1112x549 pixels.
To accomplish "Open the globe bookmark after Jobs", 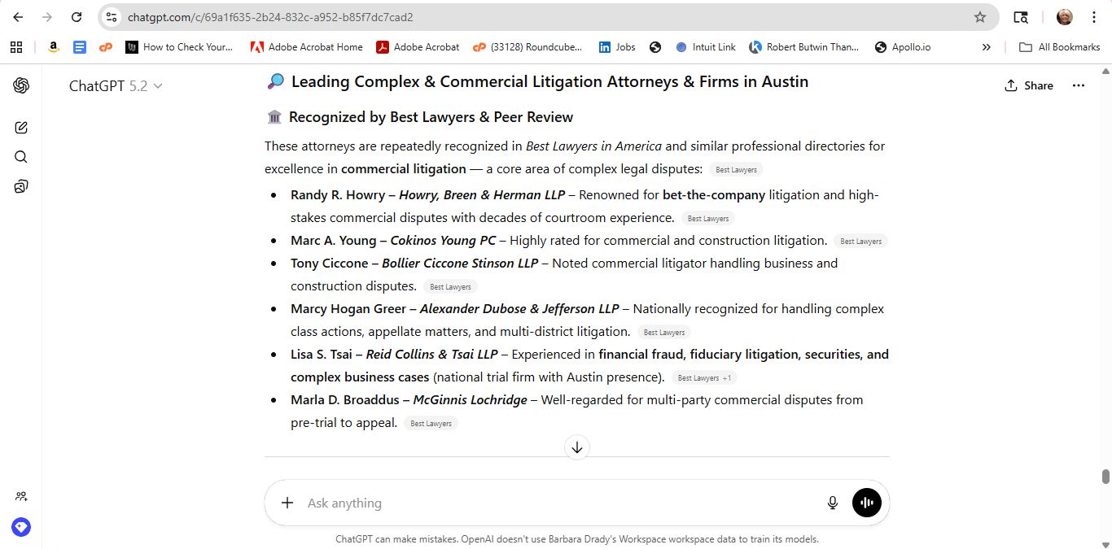I will pyautogui.click(x=655, y=47).
